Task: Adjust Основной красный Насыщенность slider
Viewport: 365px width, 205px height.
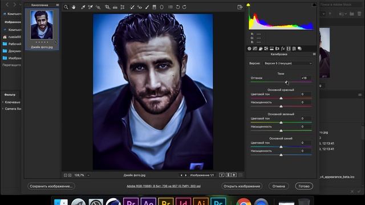Action: (x=281, y=106)
